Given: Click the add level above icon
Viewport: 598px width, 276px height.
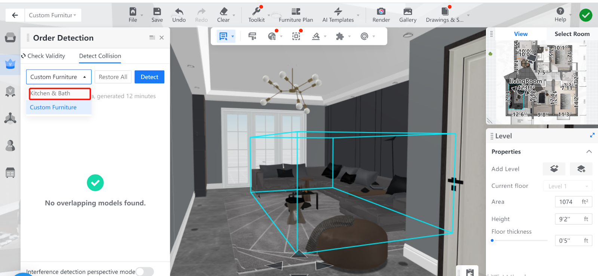Looking at the screenshot, I should 554,169.
